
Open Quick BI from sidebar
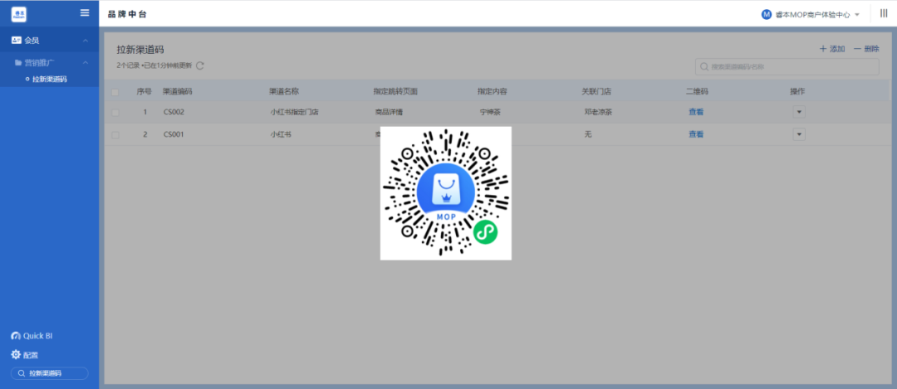pos(32,336)
